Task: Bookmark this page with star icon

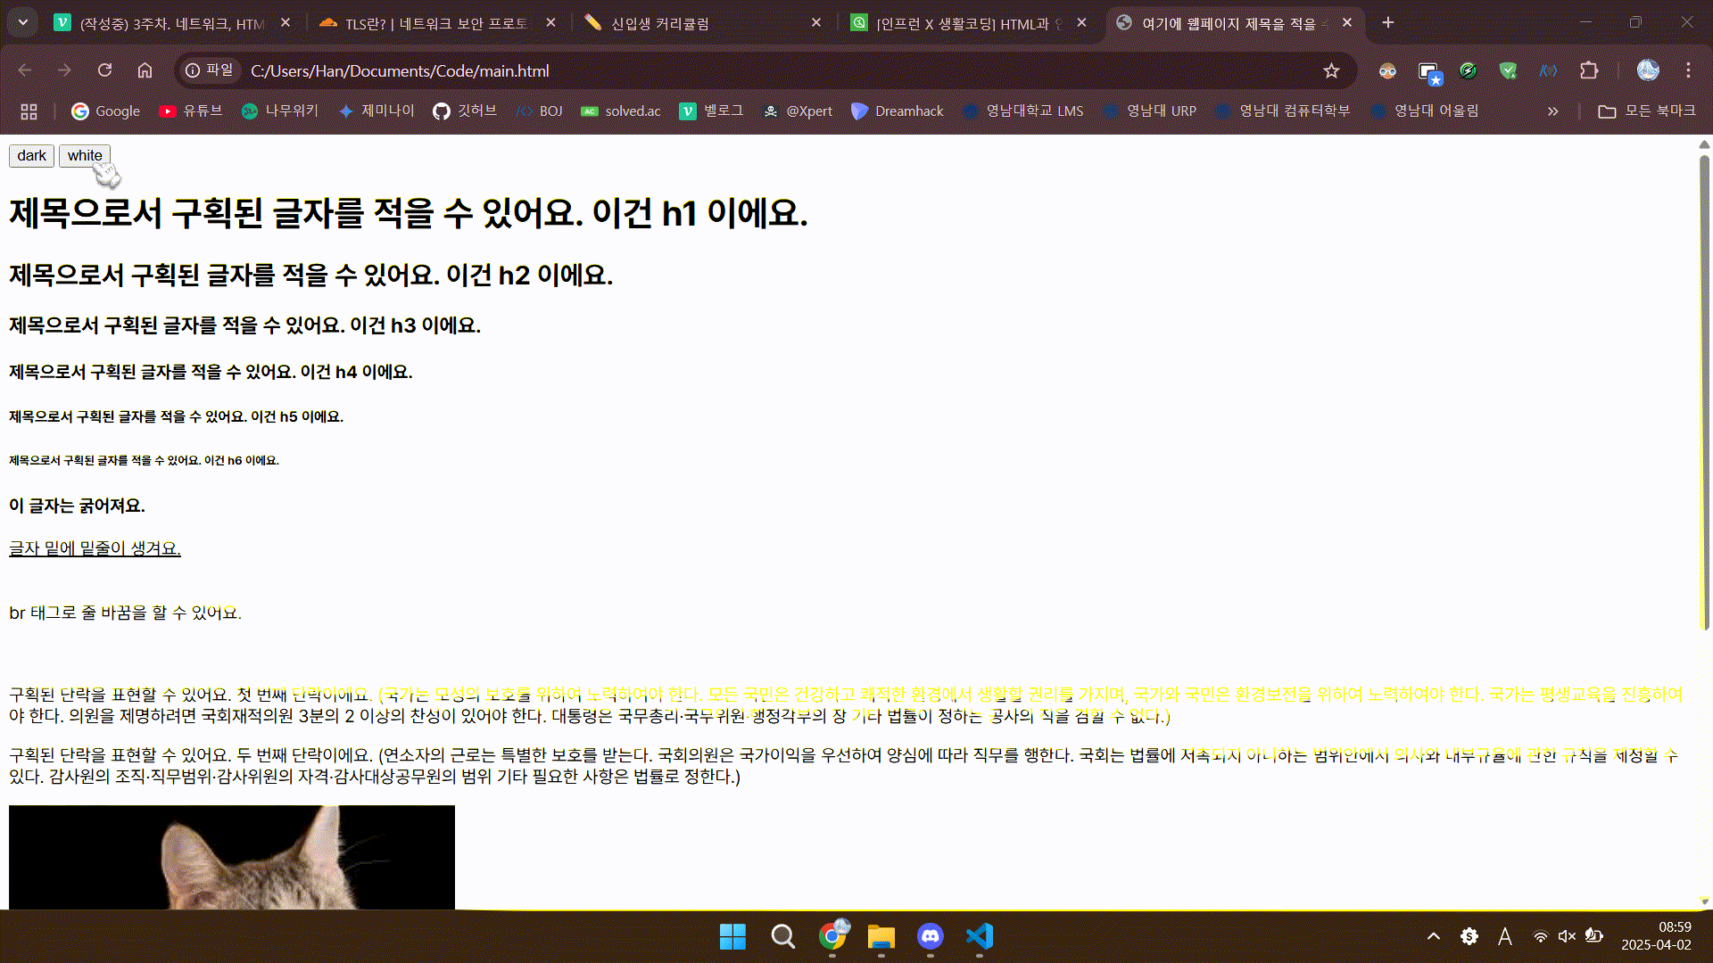Action: (x=1331, y=70)
